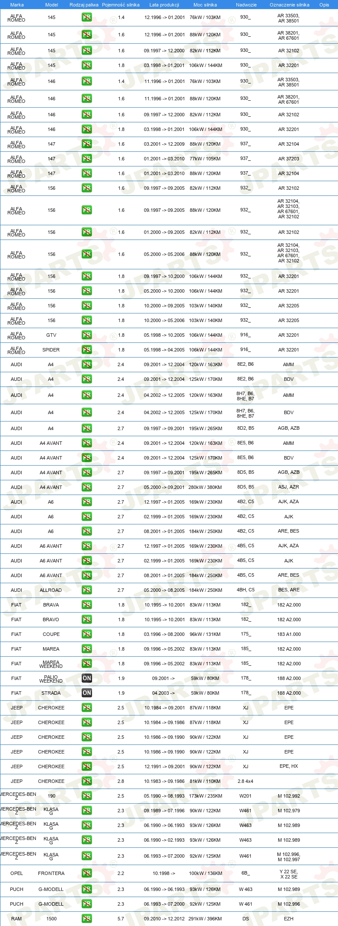Click the 'Oznaczenie silnika' column header

[290, 5]
